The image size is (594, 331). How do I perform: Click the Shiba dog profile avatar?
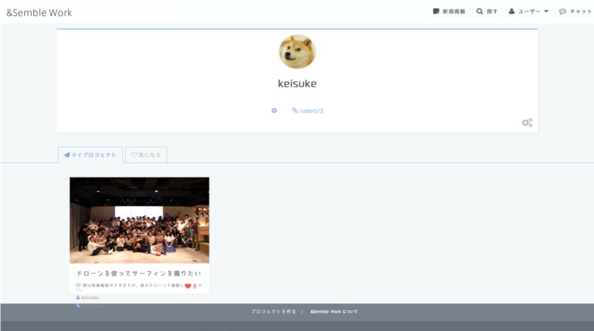297,52
